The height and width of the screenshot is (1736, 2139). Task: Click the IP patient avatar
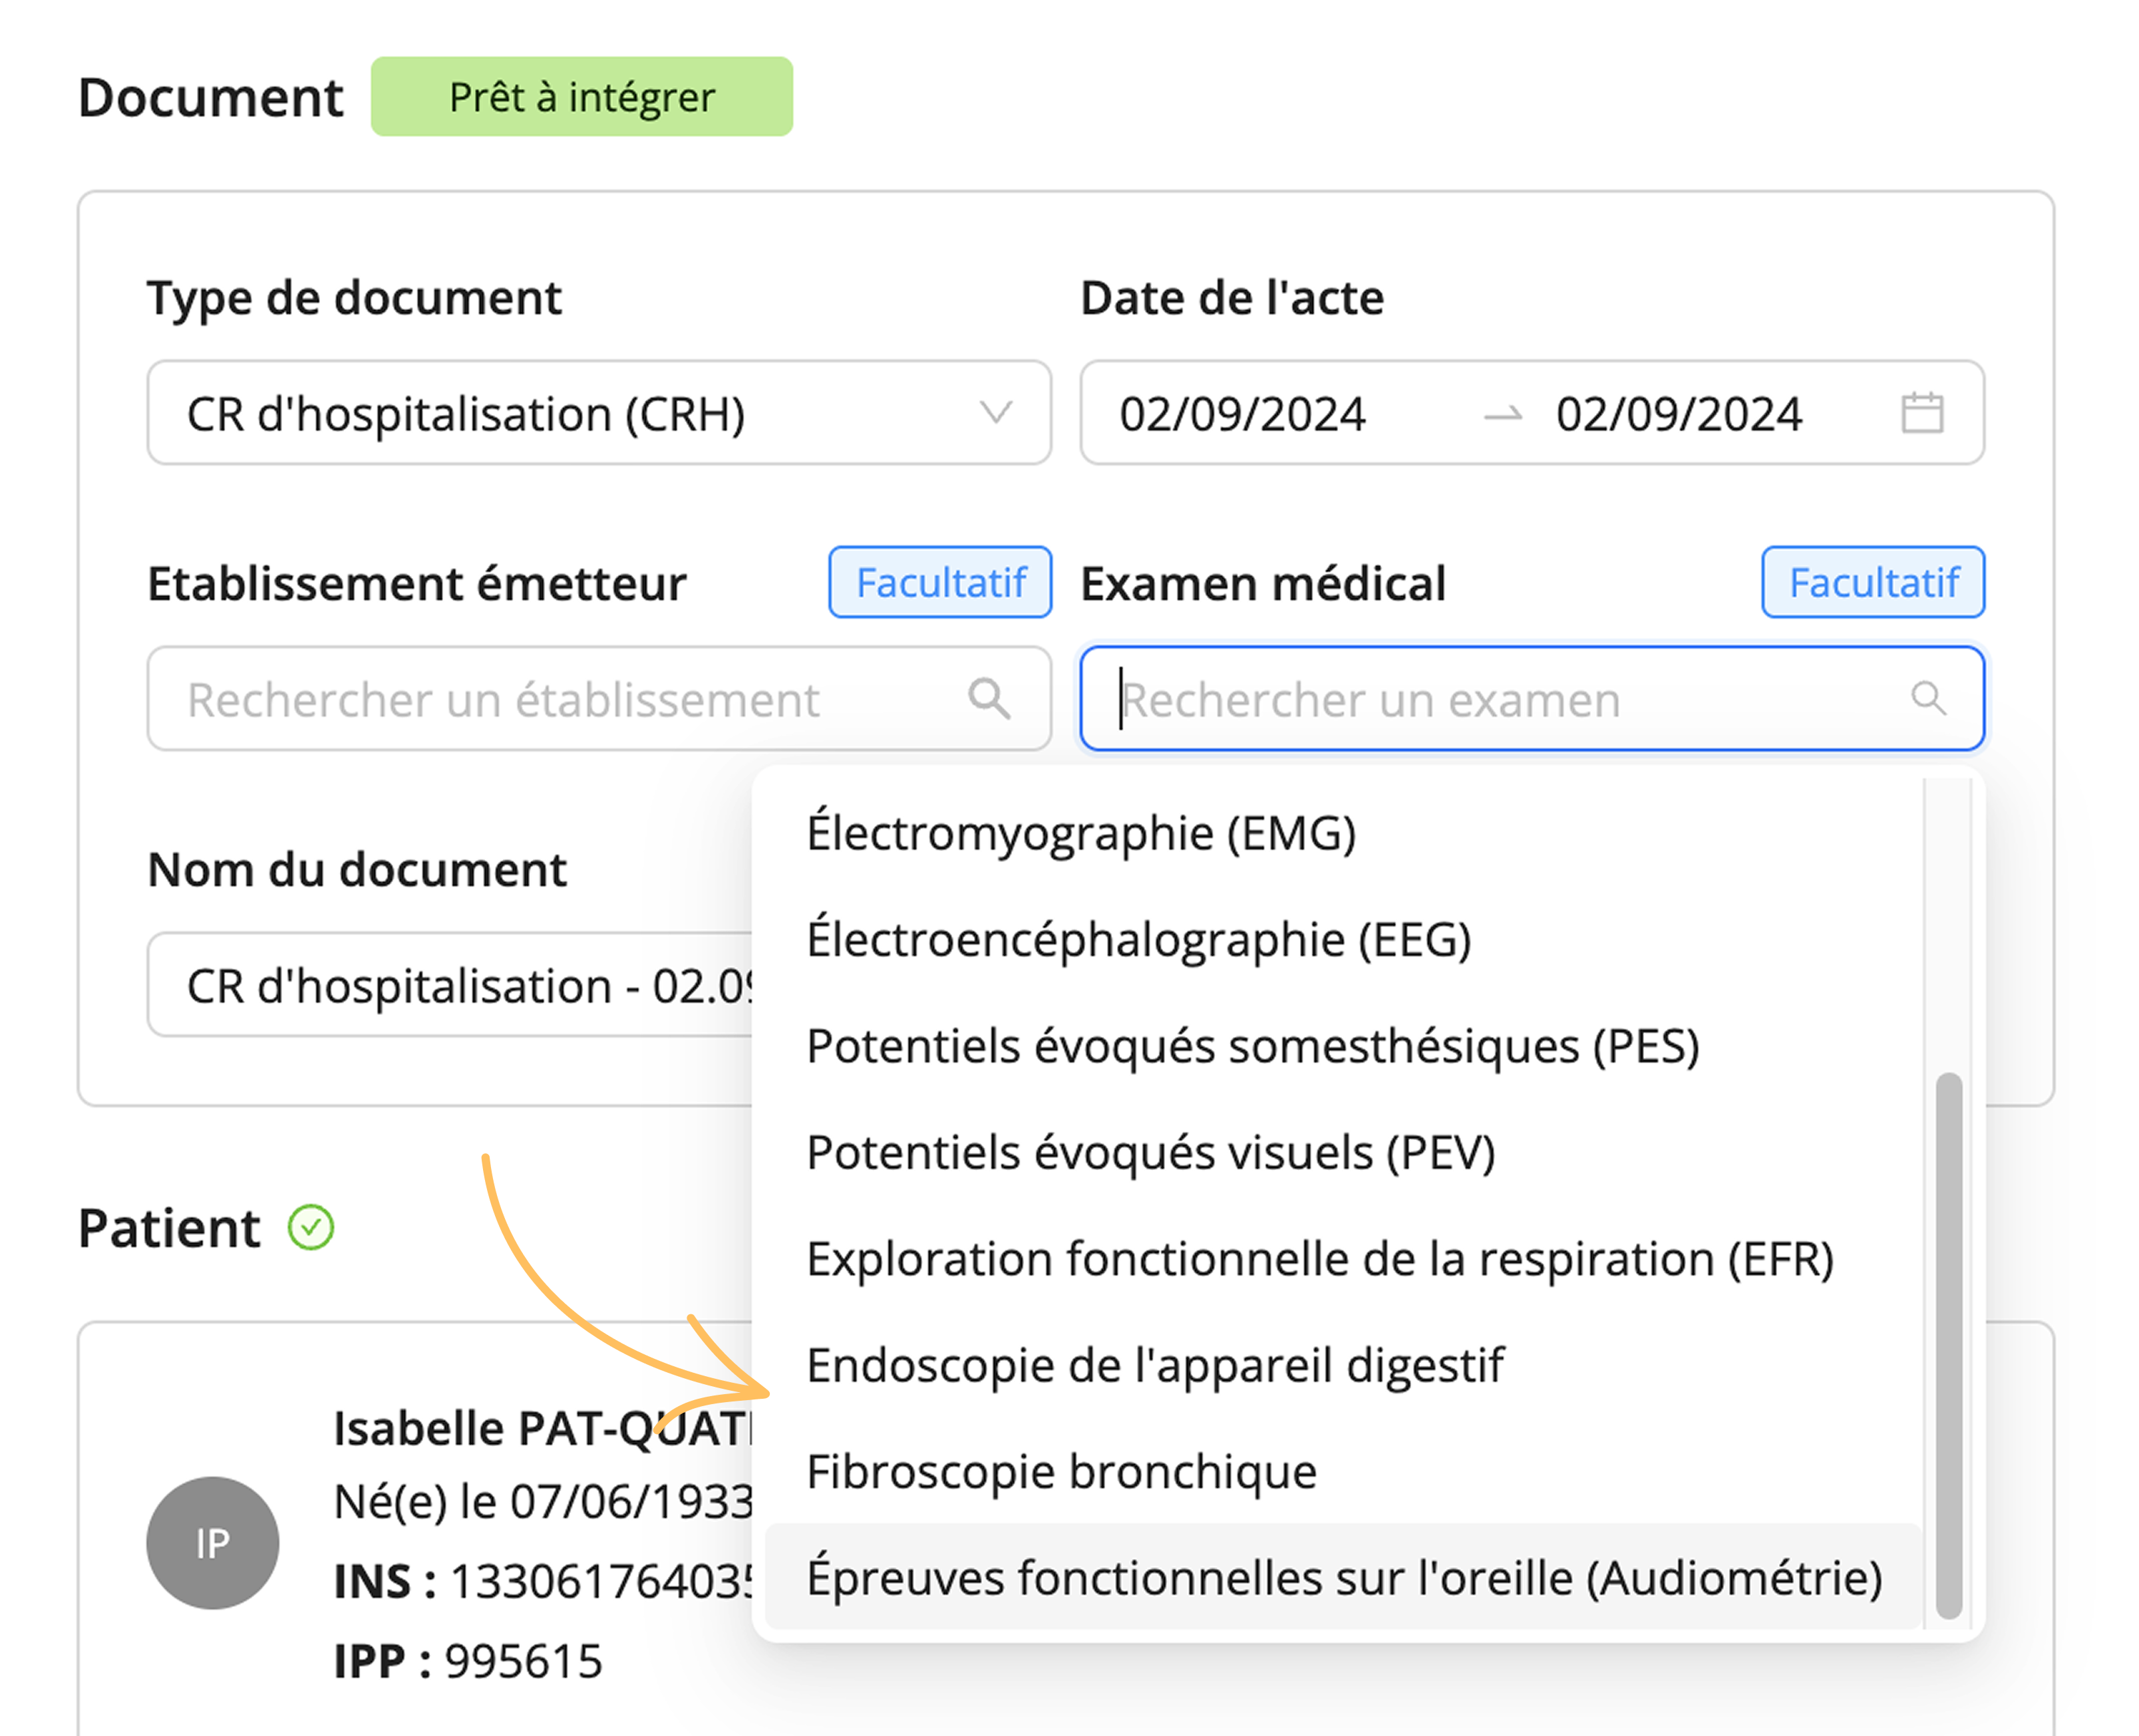[x=213, y=1542]
